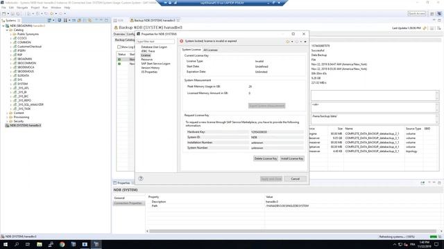This screenshot has height=249, width=444.
Task: Expand the Content folder
Action: pos(7,113)
